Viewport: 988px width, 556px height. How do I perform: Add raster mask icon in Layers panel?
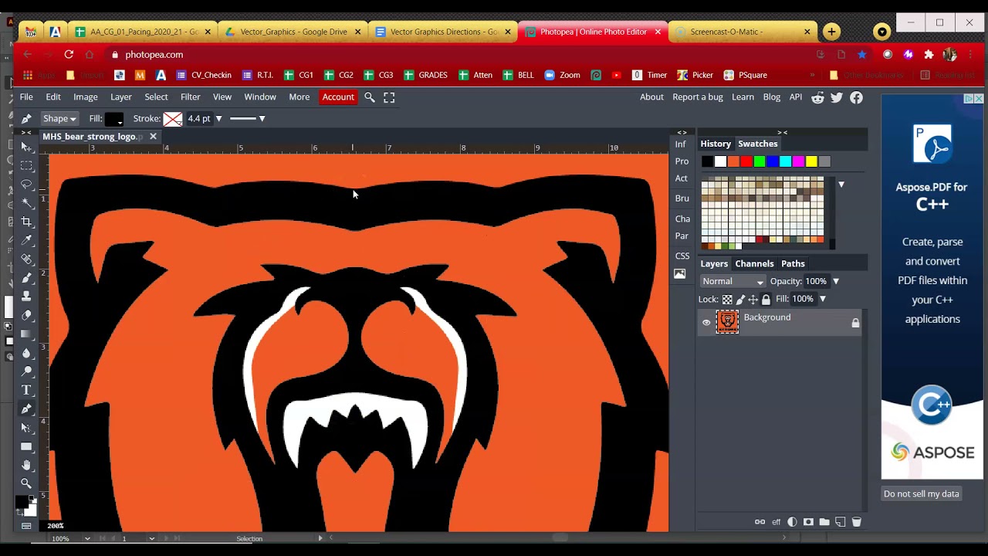(808, 522)
